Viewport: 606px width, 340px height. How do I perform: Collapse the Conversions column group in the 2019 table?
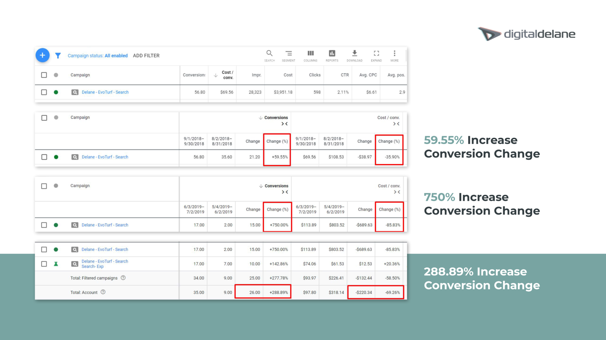click(285, 192)
